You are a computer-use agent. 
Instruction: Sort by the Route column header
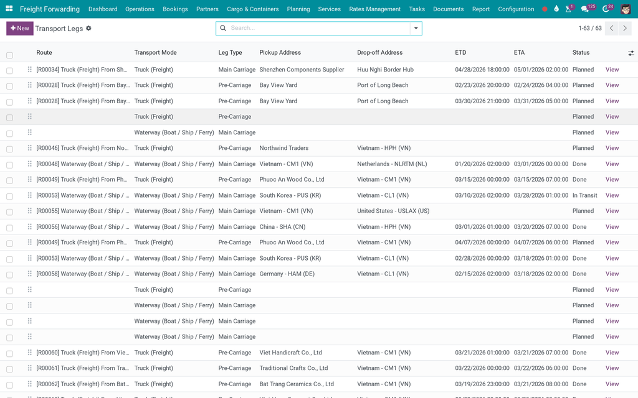point(44,52)
